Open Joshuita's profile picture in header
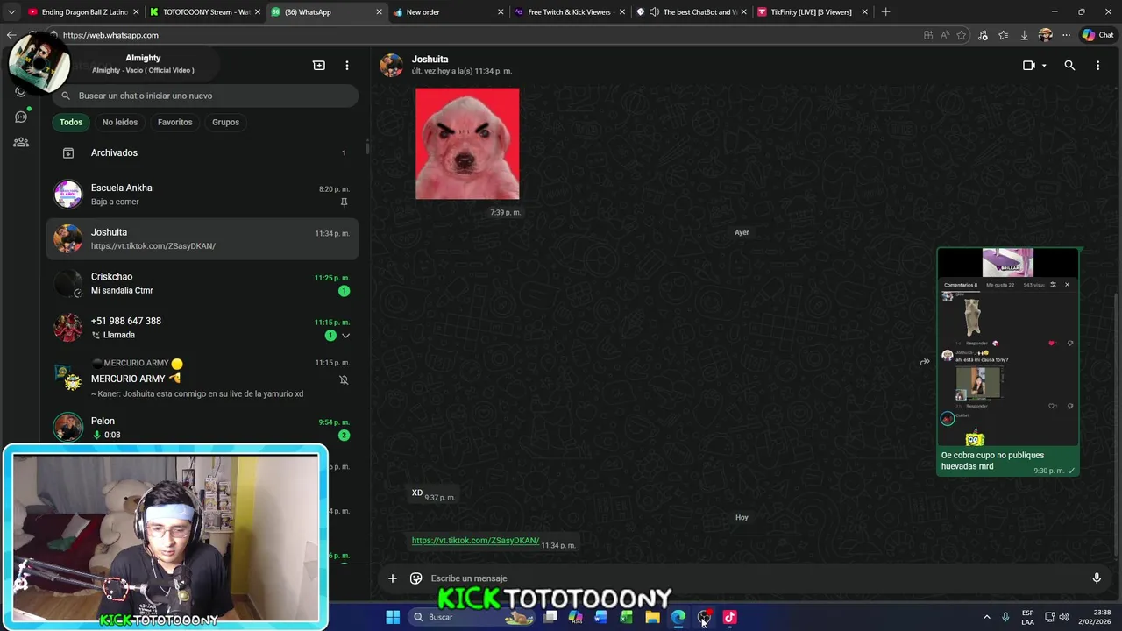Image resolution: width=1122 pixels, height=631 pixels. click(392, 65)
